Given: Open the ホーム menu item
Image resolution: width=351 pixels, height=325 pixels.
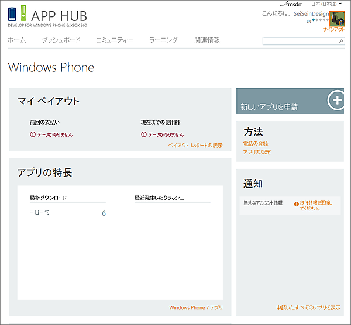Looking at the screenshot, I should 16,40.
